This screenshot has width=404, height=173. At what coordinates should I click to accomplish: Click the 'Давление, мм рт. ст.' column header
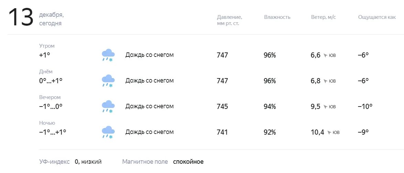click(230, 20)
